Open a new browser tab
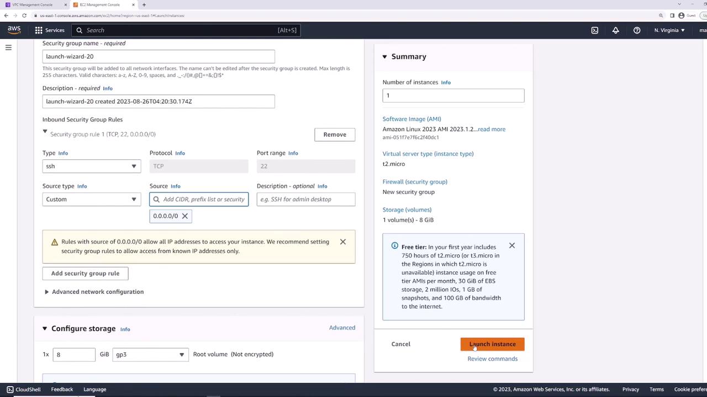Screen dimensions: 707x397 pyautogui.click(x=144, y=5)
